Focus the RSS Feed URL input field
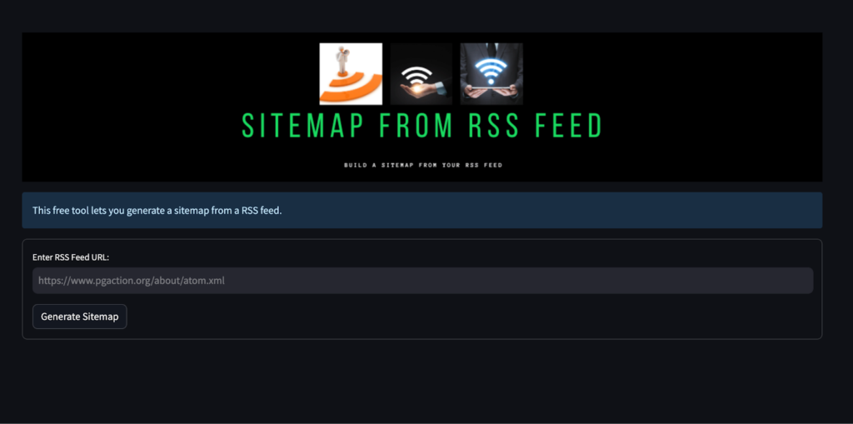Screen dimensions: 853x424 (x=422, y=281)
